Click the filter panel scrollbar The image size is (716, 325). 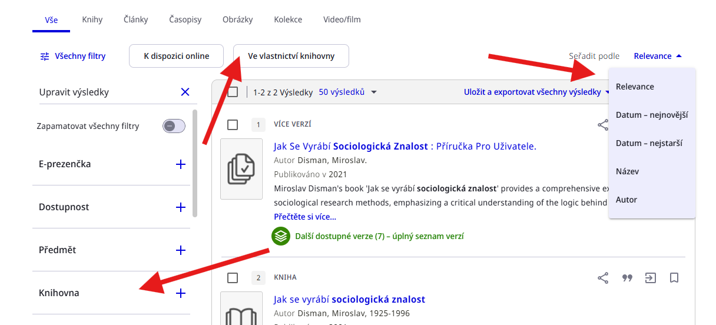point(195,163)
